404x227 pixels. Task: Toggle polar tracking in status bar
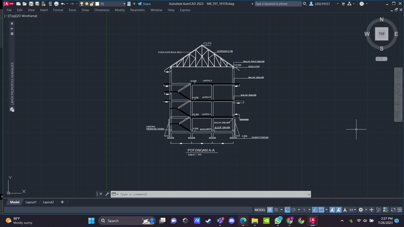coord(293,210)
